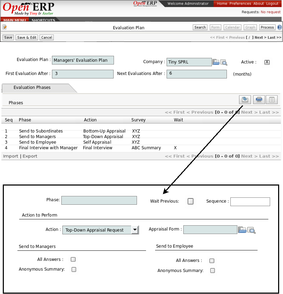This screenshot has width=283, height=294.
Task: Open the Action dropdown arrow
Action: tap(135, 230)
